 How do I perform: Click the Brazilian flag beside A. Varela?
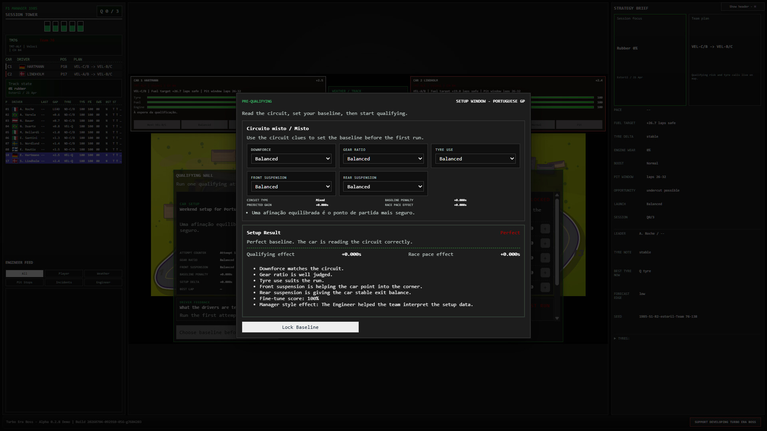pos(15,115)
